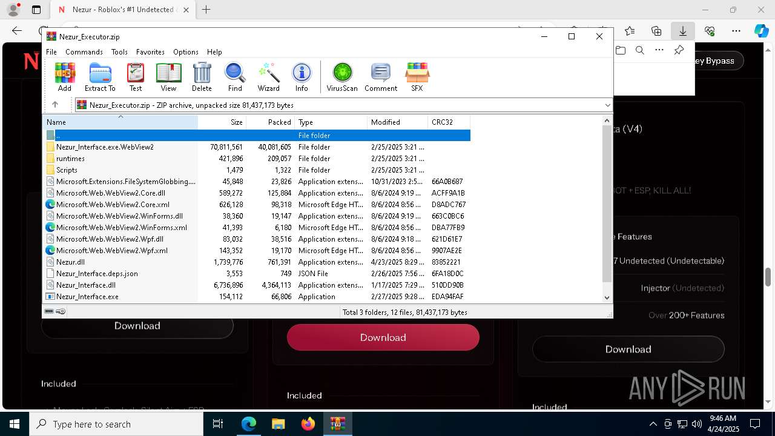Open Edge settings and more menu
This screenshot has height=436, width=775.
point(736,31)
